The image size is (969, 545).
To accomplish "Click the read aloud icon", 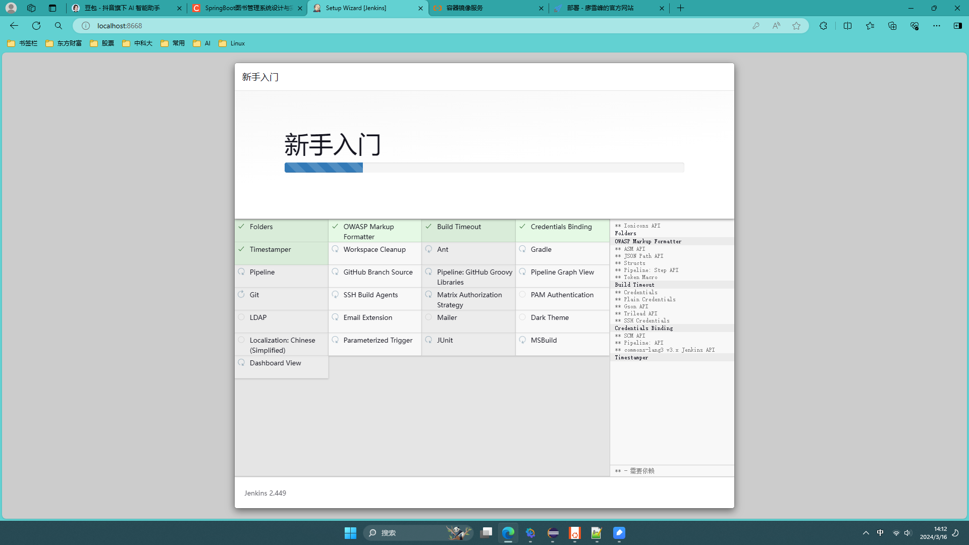I will tap(776, 26).
